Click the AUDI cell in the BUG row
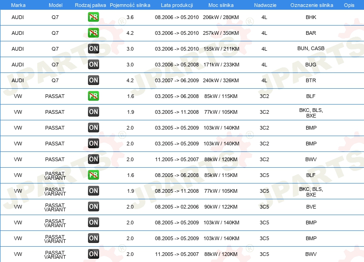The image size is (364, 262). point(18,65)
